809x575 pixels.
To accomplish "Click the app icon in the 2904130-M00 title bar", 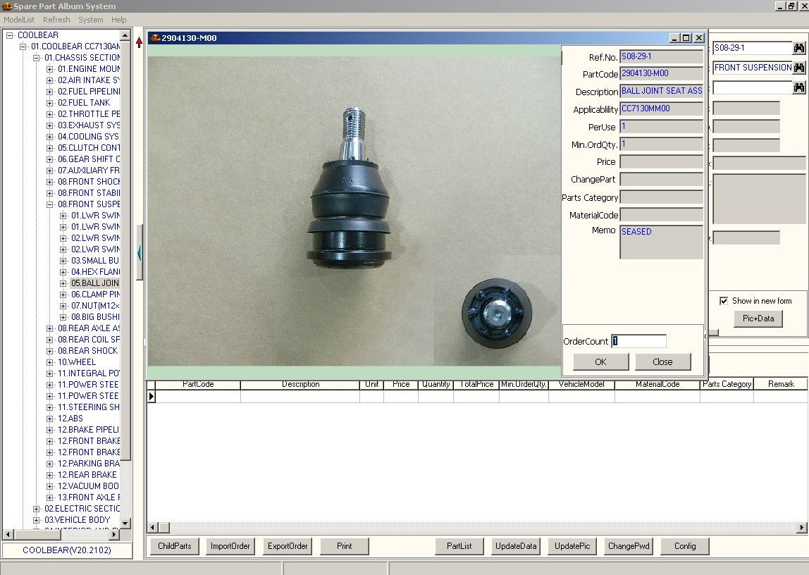I will (155, 38).
